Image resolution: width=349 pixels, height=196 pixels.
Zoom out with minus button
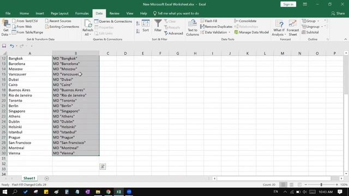[306, 185]
